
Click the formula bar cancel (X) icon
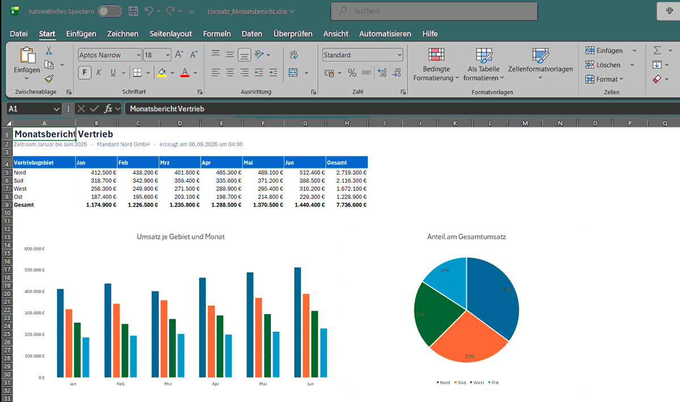click(x=81, y=108)
